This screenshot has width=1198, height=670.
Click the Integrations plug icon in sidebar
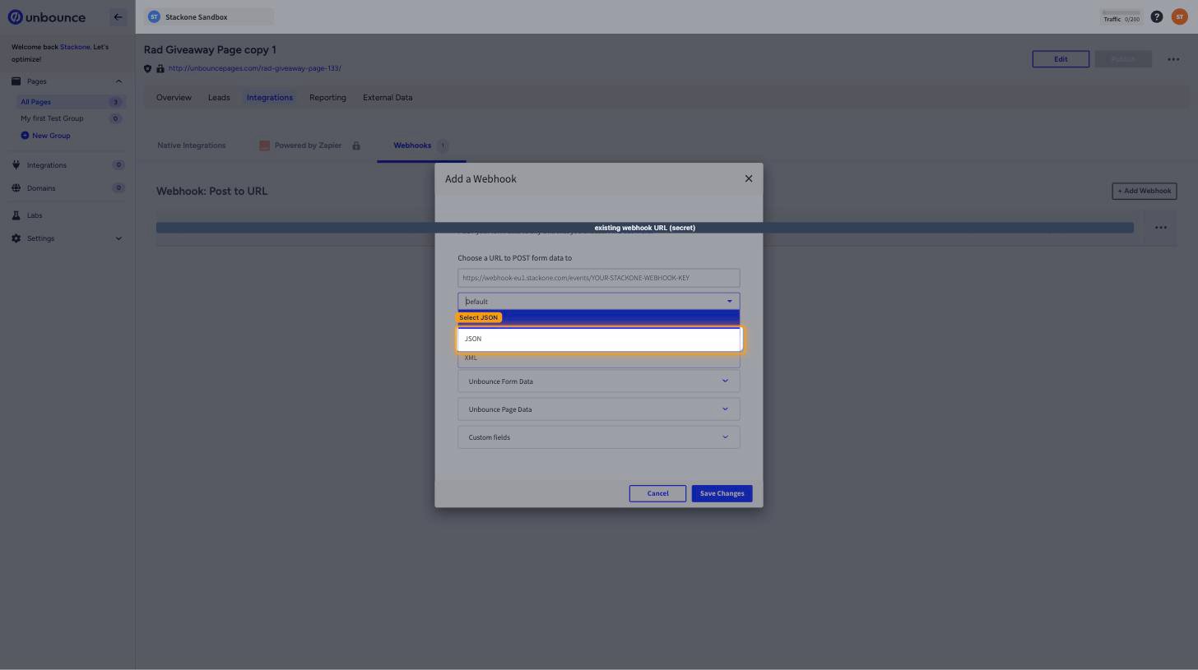[x=16, y=165]
